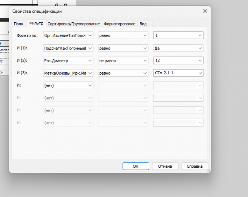Open the не равно operator dropdown
The image size is (248, 197).
pyautogui.click(x=123, y=61)
